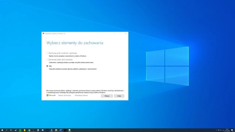Image resolution: width=235 pixels, height=132 pixels.
Task: Open Task View on taskbar
Action: (11, 130)
